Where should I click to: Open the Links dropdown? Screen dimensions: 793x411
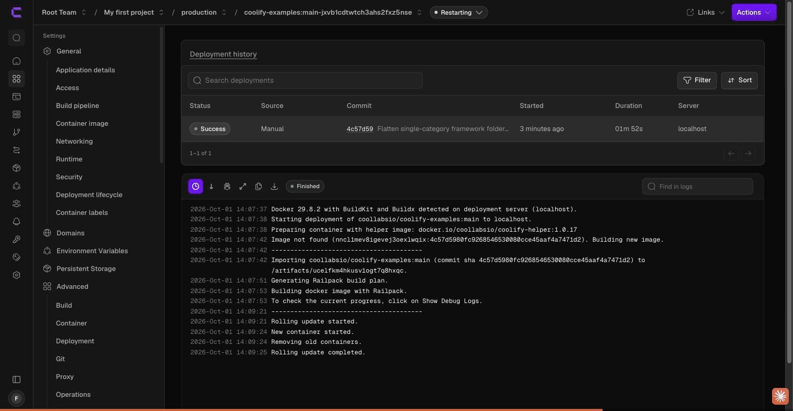[706, 12]
